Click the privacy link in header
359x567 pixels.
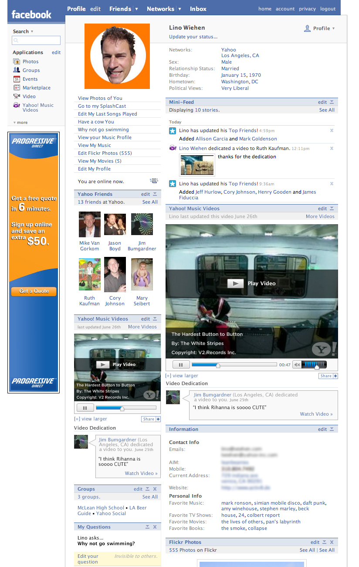pos(307,9)
